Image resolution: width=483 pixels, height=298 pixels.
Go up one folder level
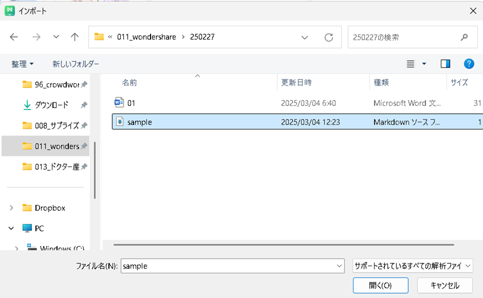[75, 37]
